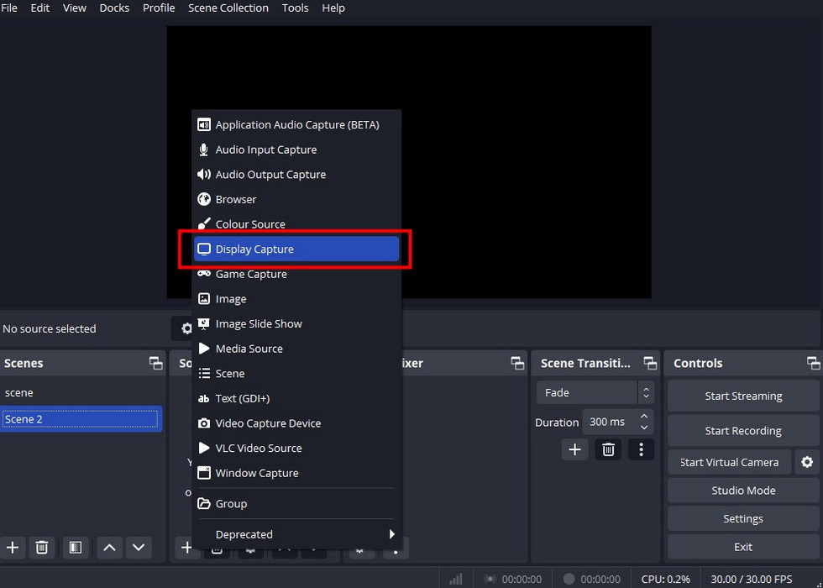Viewport: 823px width, 588px height.
Task: Add an Audio Input Capture source
Action: tap(266, 150)
